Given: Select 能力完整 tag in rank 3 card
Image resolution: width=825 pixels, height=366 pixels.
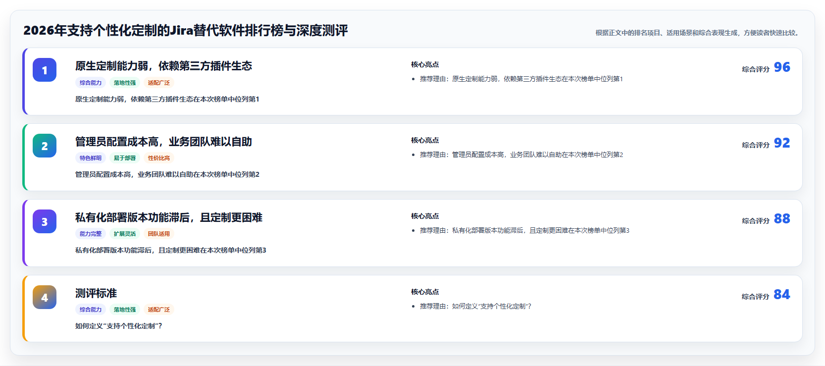Looking at the screenshot, I should [x=91, y=234].
